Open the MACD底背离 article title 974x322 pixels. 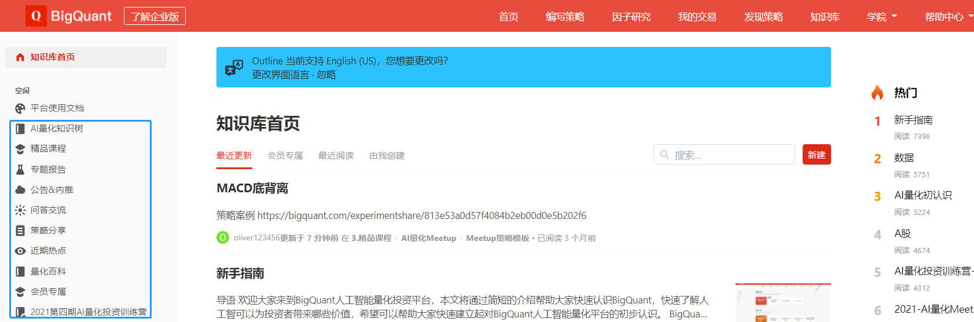pos(252,188)
